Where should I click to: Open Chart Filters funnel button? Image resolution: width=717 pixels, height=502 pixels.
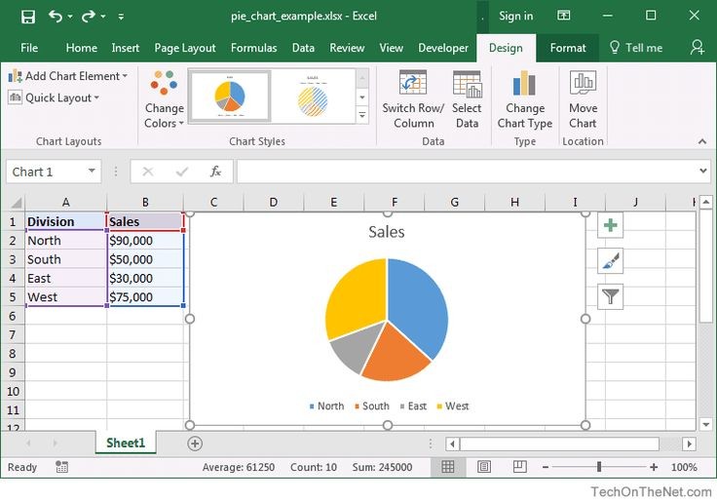pos(610,297)
